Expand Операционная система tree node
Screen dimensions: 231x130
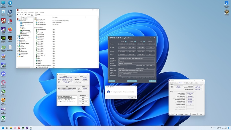(18, 37)
